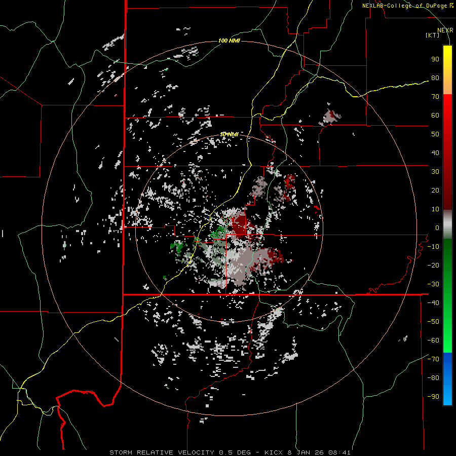Click the -10 value on velocity scale
Screen dimensions: 456x456
pos(433,247)
